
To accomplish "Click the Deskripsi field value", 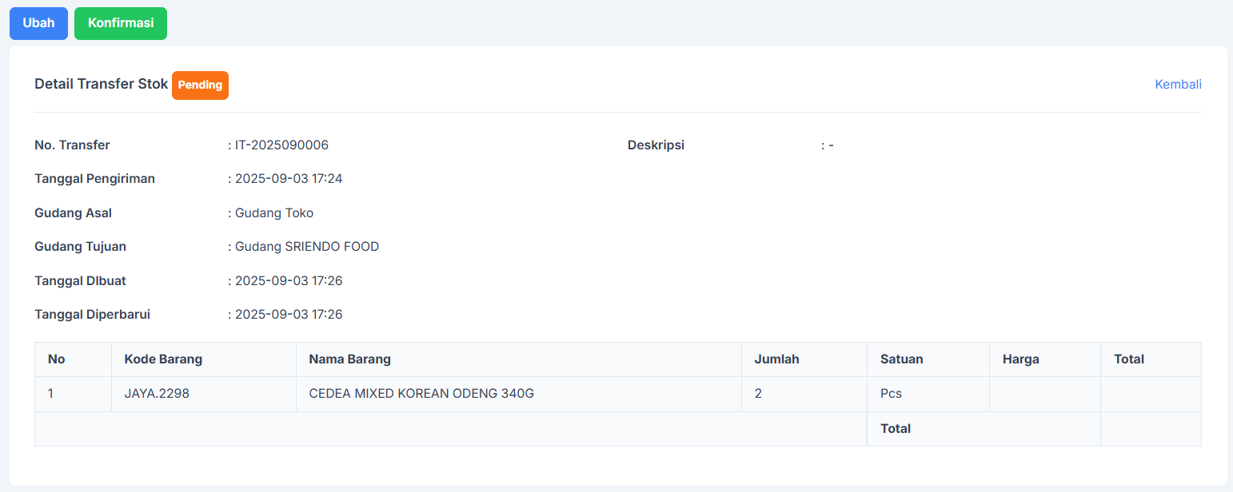I will click(x=829, y=145).
